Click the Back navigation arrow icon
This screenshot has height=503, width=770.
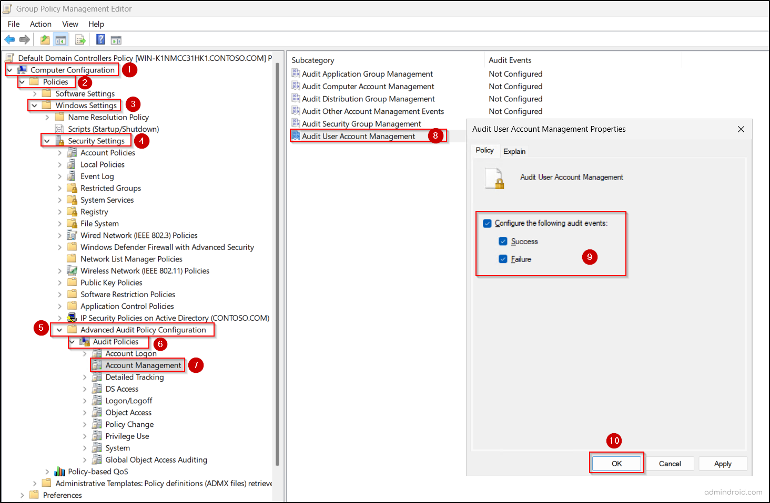click(9, 39)
